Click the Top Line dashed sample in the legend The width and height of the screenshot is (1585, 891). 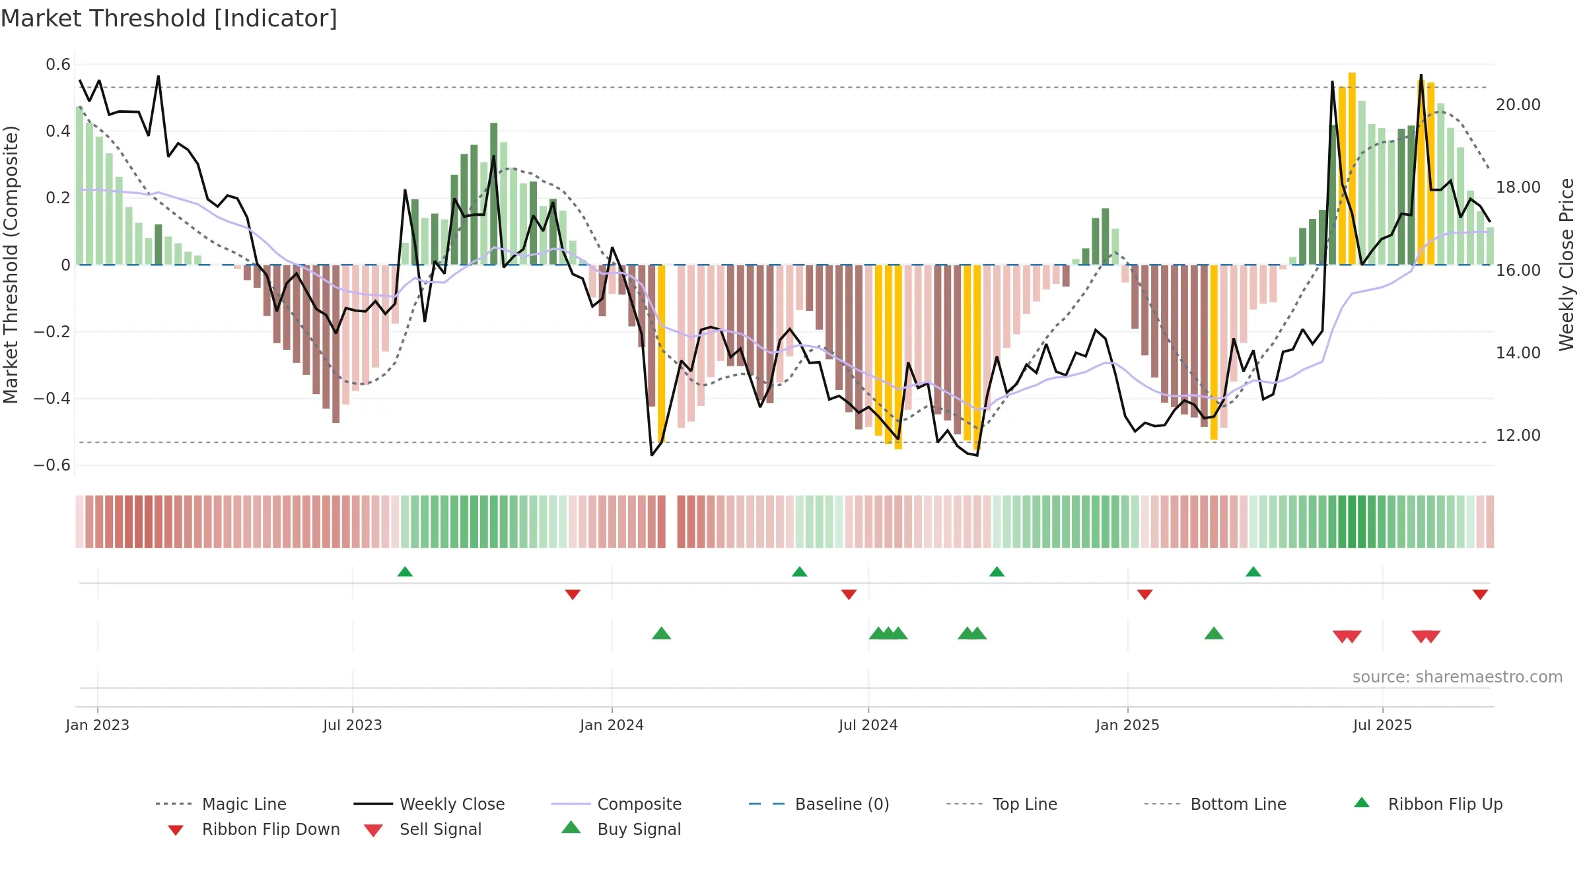click(x=965, y=804)
